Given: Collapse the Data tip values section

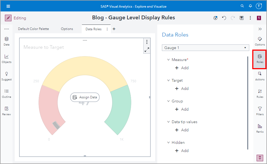Looking at the screenshot, I should point(168,122).
